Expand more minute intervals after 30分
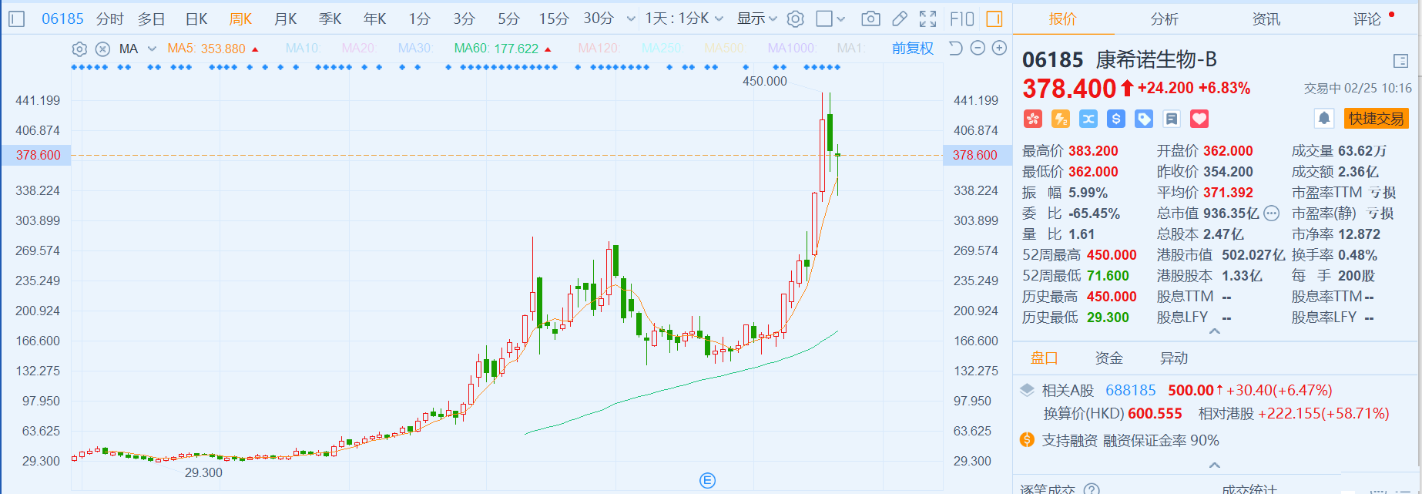 [631, 18]
